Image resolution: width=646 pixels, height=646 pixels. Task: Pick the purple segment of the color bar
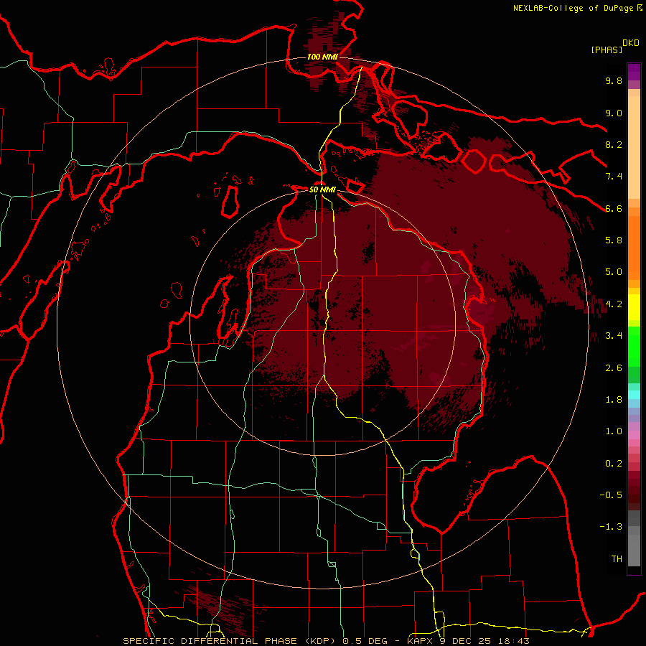[x=634, y=72]
